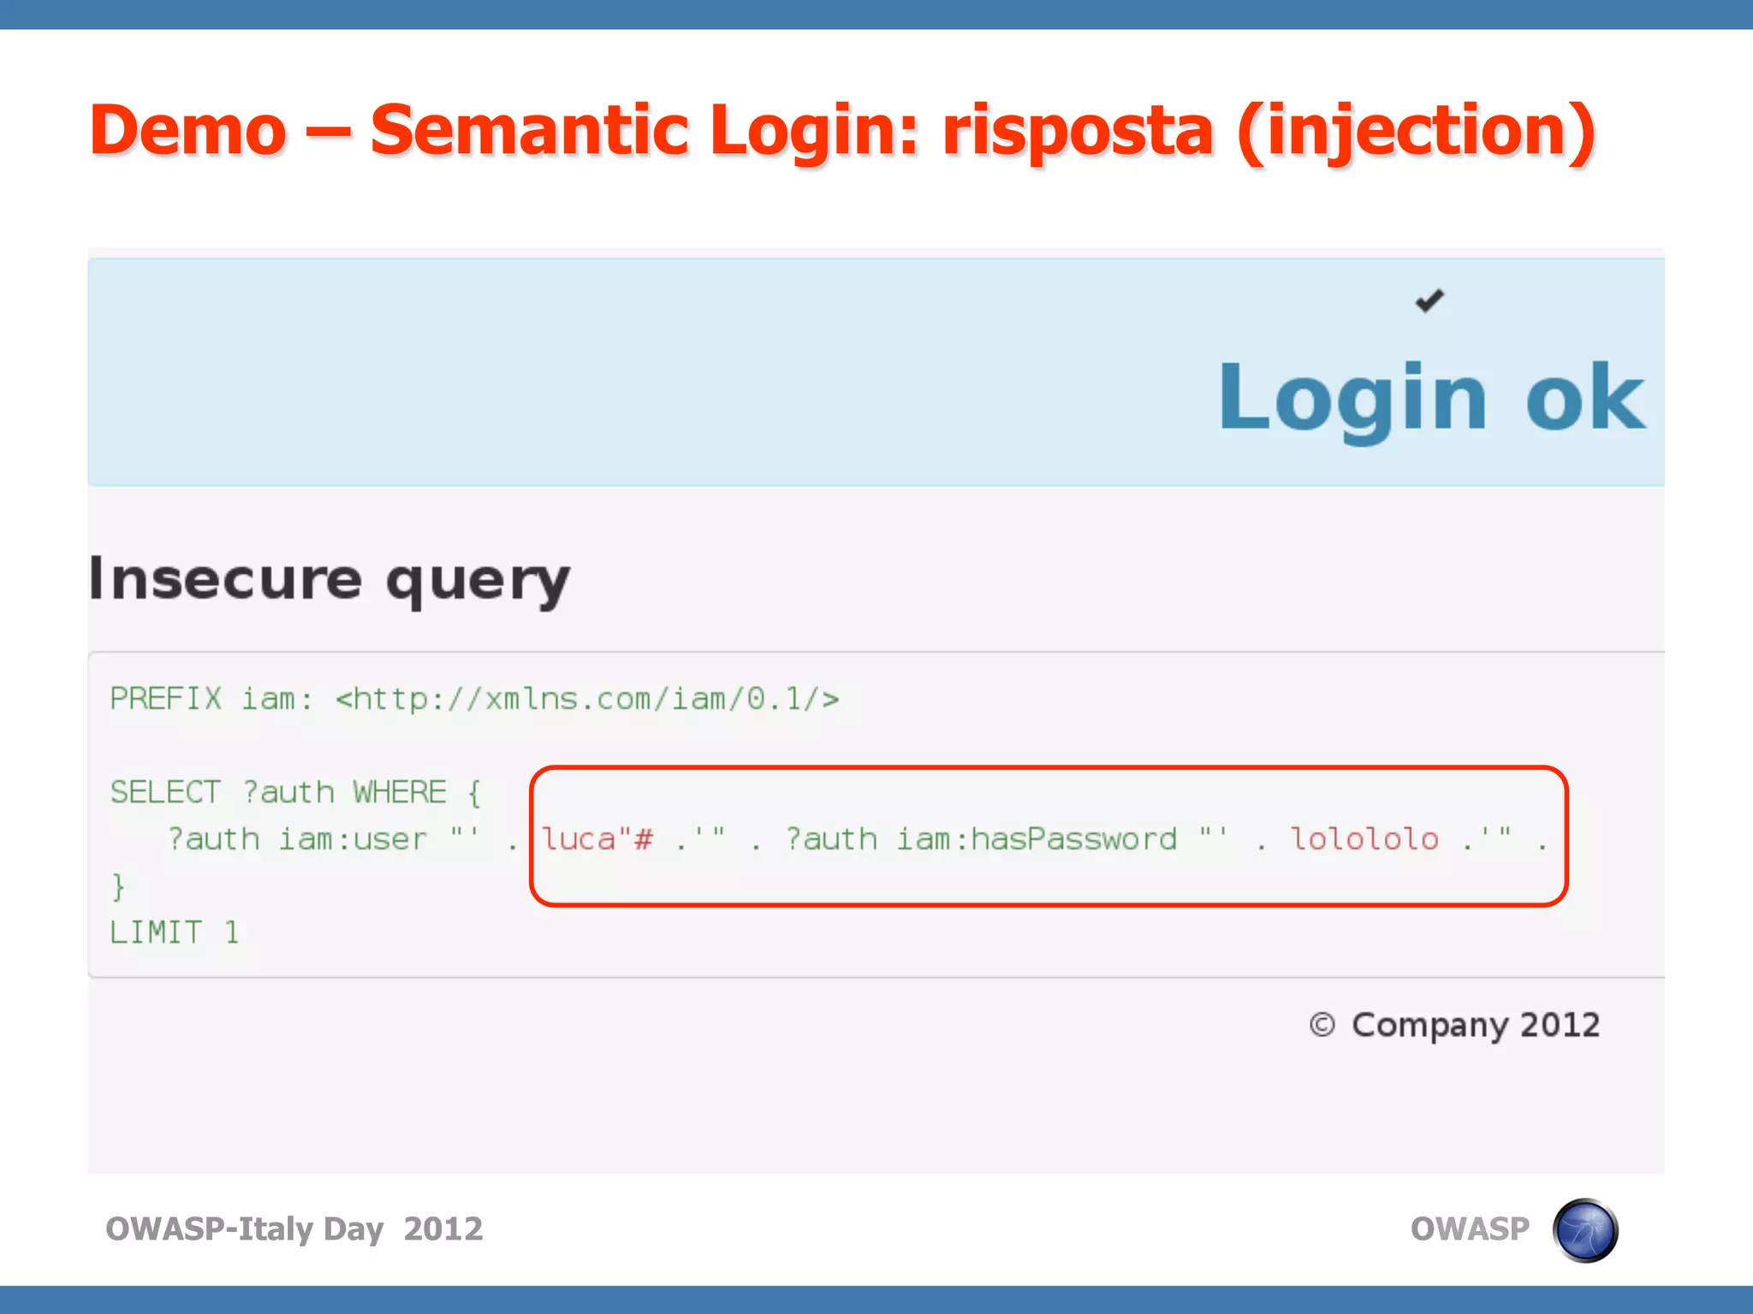Click the "?auth iam:user" query text

coord(297,839)
